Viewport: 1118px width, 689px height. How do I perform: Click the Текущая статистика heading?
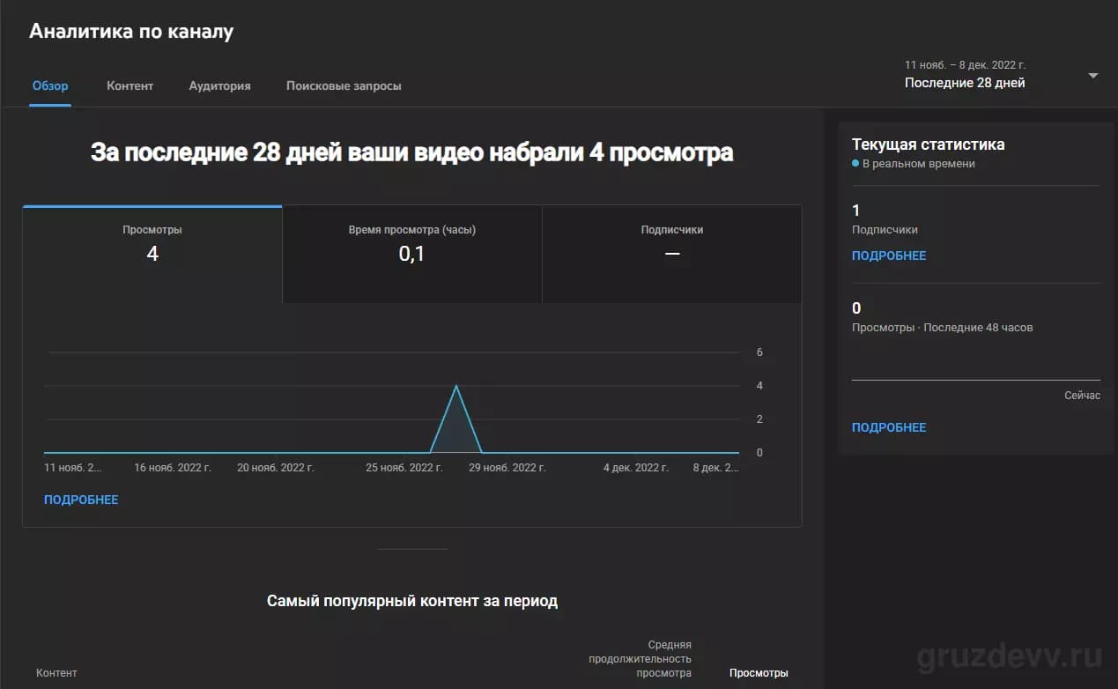(x=929, y=144)
